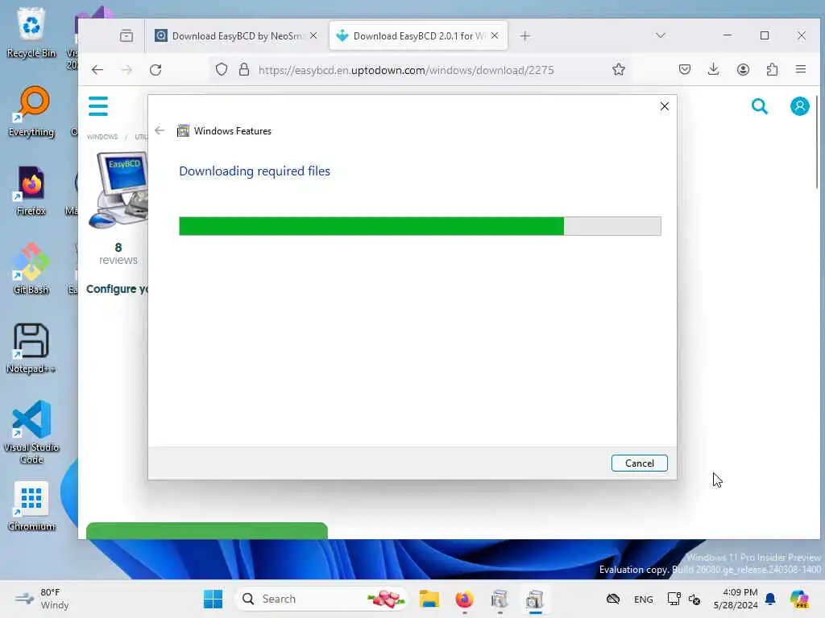The image size is (825, 618).
Task: Open the weather widget on taskbar
Action: (42, 599)
